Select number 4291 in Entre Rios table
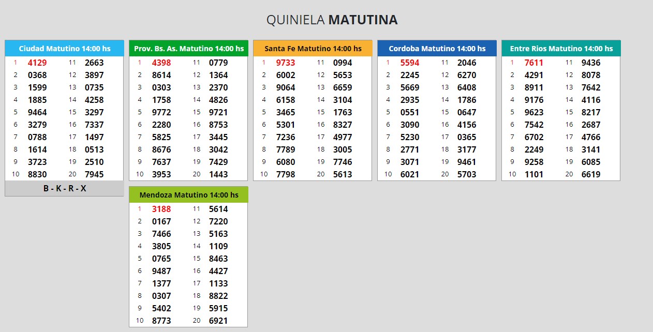Viewport: 653px width, 332px height. (534, 75)
